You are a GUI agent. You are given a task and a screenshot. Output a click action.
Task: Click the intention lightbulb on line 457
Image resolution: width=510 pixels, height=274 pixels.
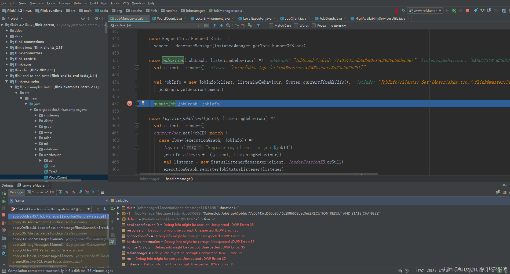tap(143, 102)
